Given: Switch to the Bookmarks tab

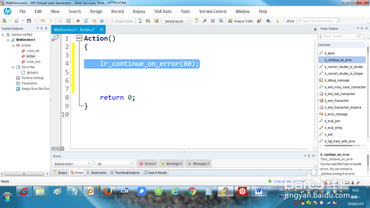Looking at the screenshot, I should (x=97, y=172).
